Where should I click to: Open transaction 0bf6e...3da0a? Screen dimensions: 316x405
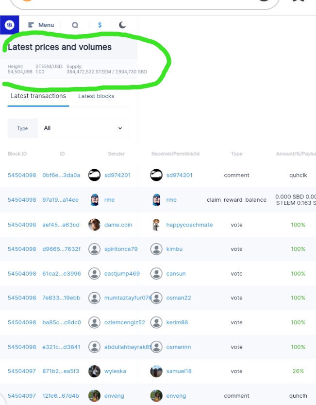61,175
